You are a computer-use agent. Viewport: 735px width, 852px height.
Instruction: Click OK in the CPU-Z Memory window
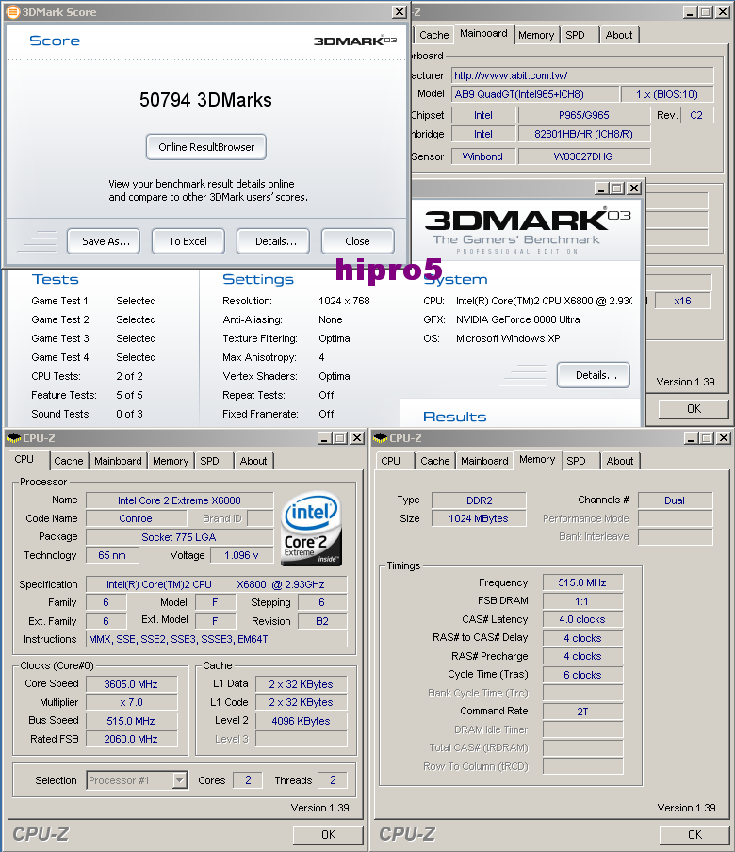pyautogui.click(x=694, y=835)
